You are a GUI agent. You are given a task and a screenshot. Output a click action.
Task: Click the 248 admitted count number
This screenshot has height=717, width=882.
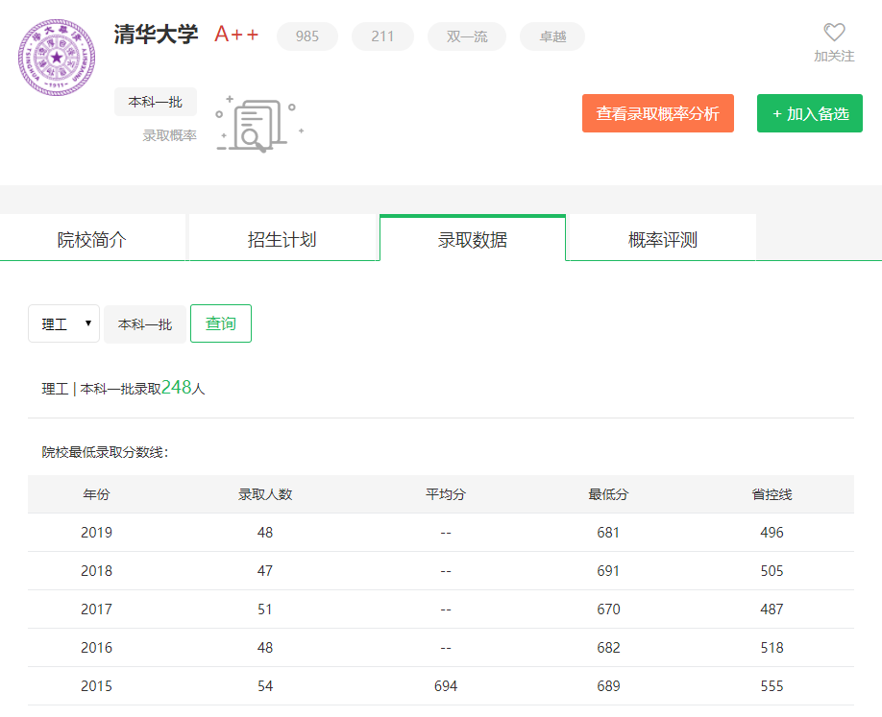click(x=177, y=387)
